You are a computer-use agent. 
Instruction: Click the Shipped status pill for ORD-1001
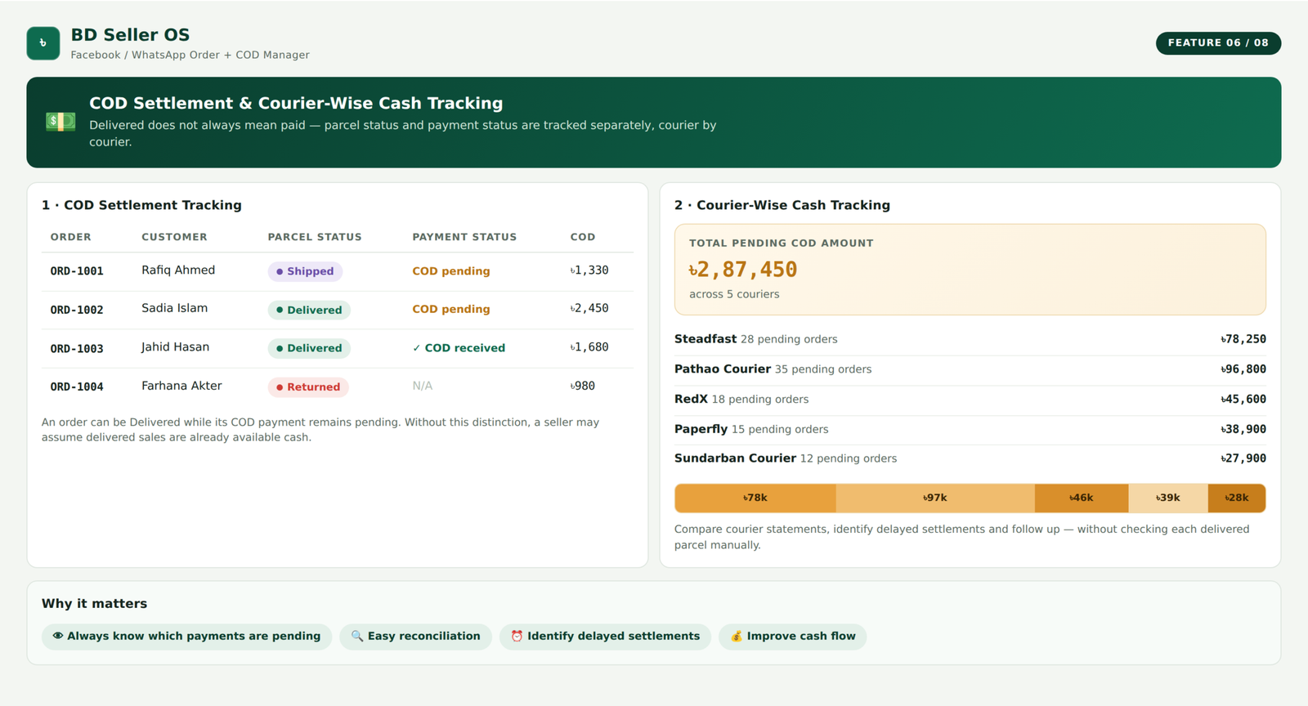(x=305, y=271)
